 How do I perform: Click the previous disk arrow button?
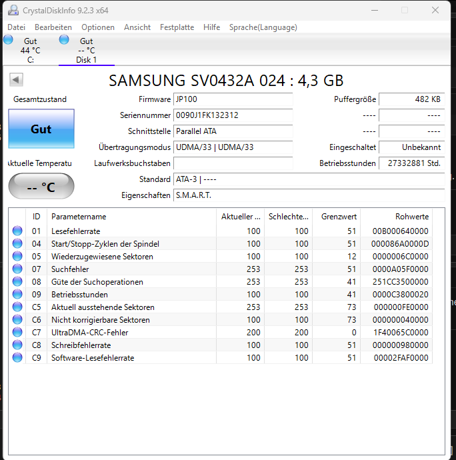tap(16, 79)
